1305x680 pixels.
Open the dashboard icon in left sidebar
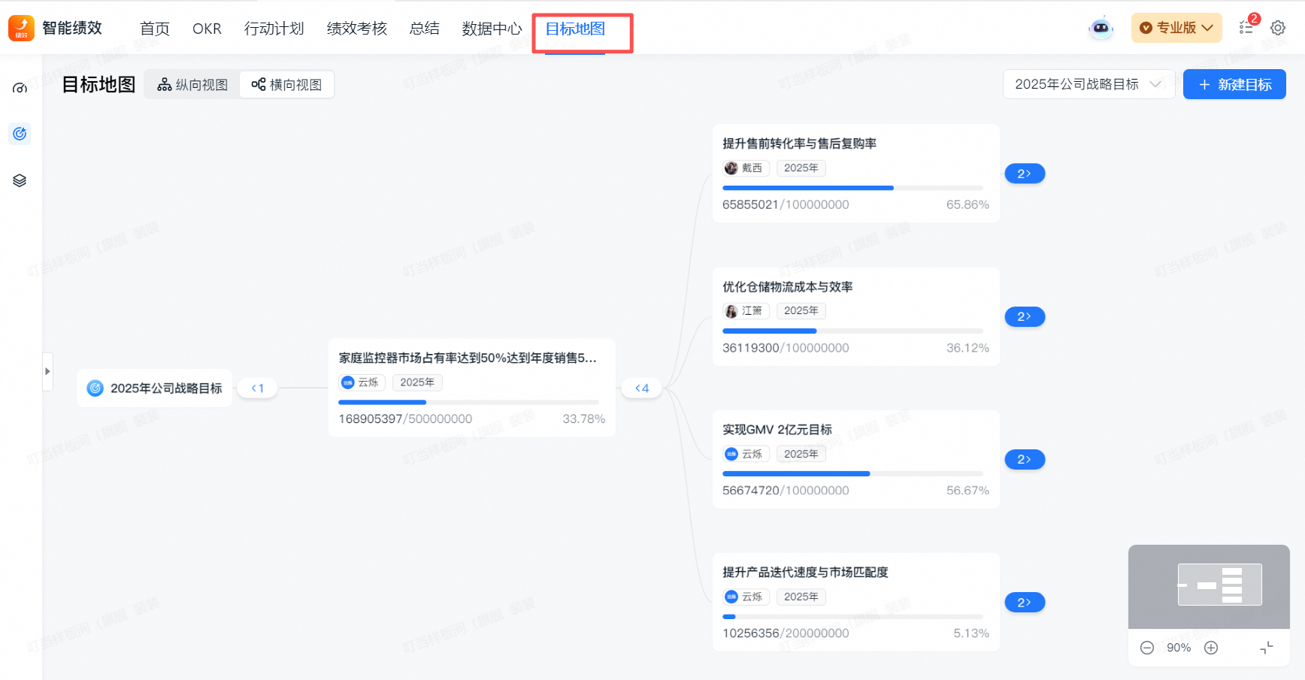pyautogui.click(x=20, y=88)
